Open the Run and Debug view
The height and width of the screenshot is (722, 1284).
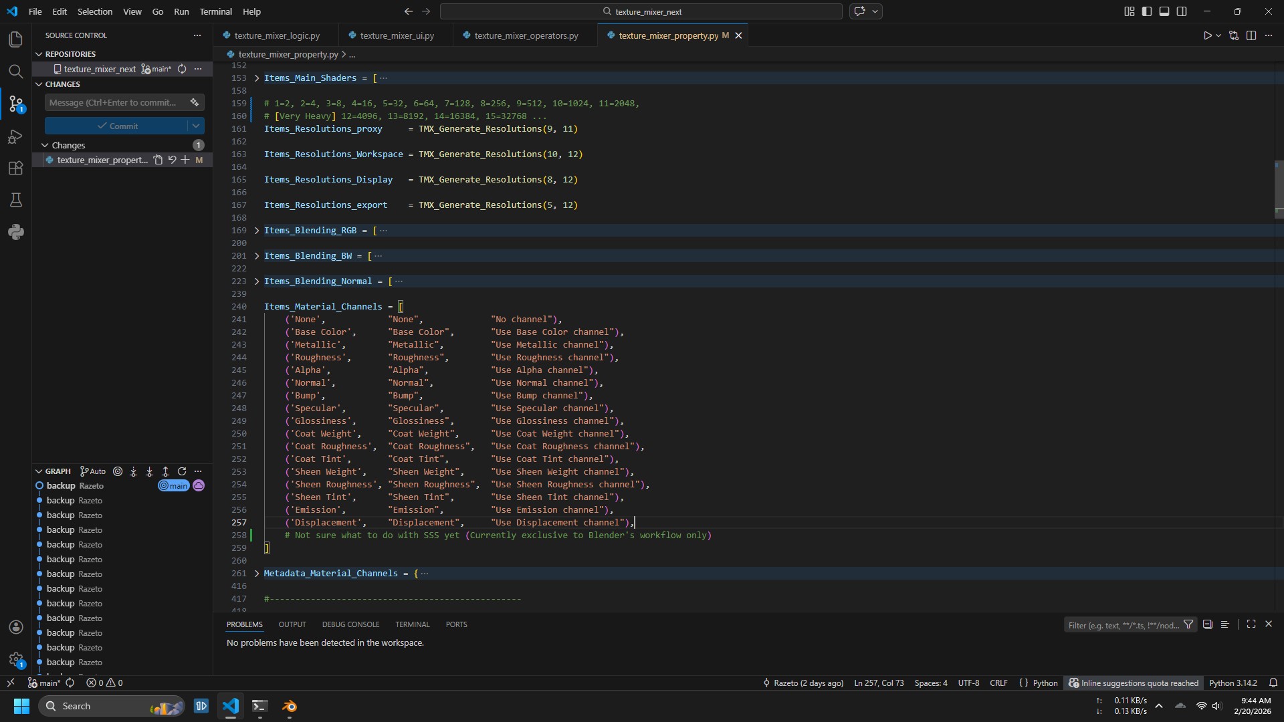coord(15,136)
